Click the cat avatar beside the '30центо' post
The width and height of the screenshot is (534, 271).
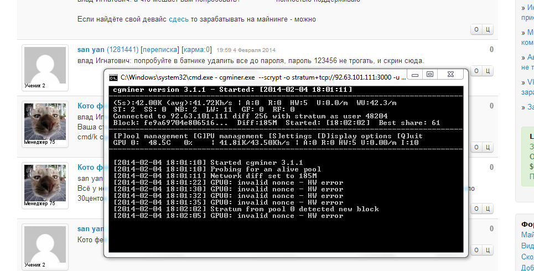tap(45, 183)
